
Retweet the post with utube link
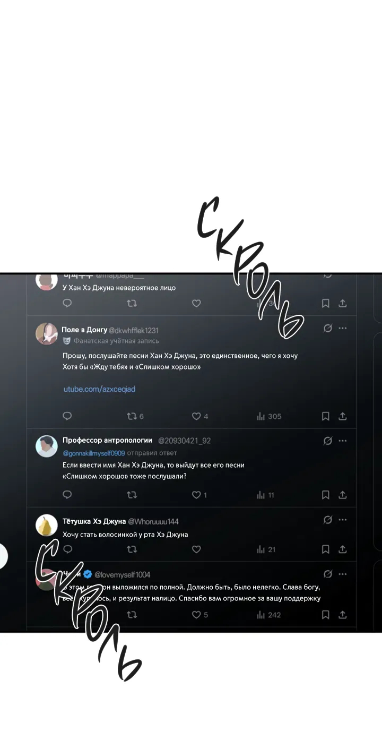pos(132,416)
